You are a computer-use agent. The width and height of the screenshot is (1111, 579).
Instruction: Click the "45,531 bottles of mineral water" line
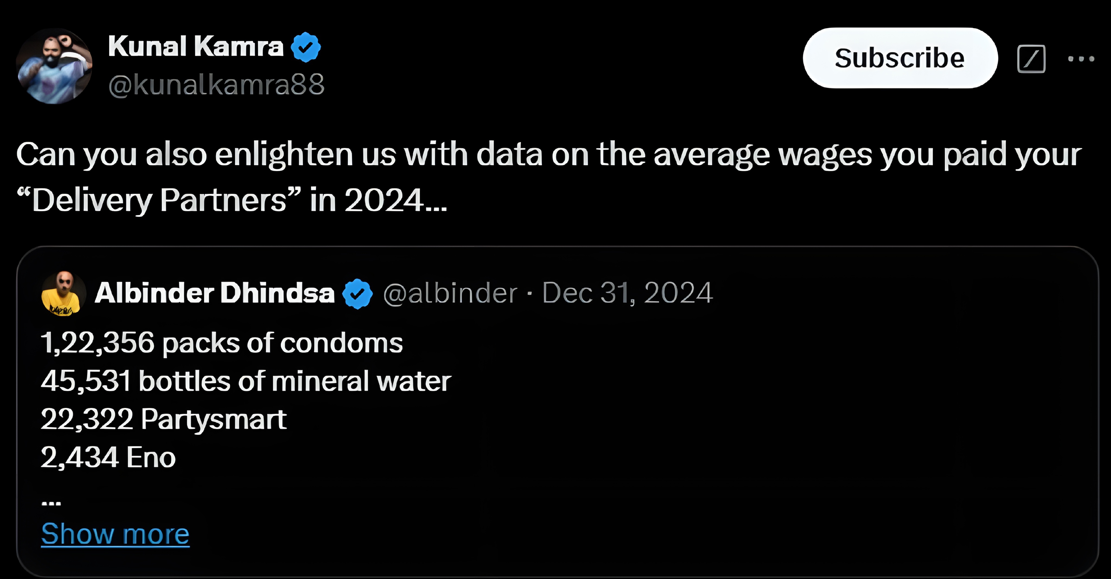(246, 381)
